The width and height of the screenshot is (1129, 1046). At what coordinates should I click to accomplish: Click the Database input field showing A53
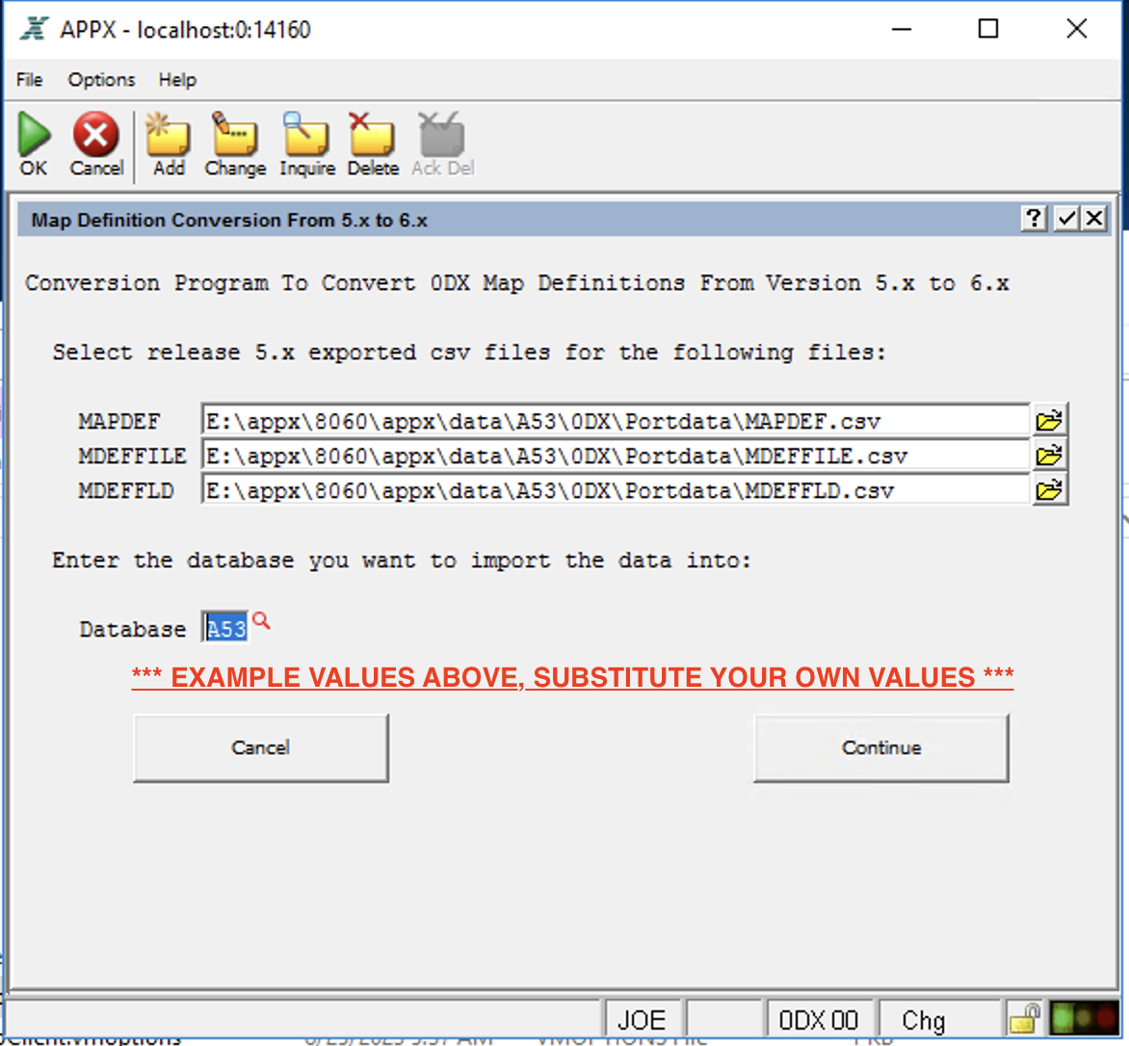224,626
